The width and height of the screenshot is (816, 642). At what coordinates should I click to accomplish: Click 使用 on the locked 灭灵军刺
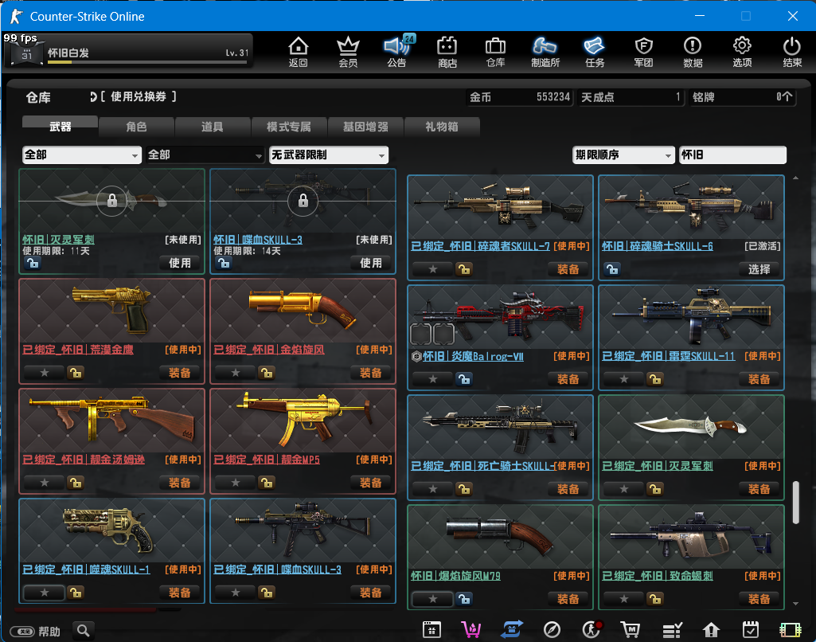click(180, 263)
